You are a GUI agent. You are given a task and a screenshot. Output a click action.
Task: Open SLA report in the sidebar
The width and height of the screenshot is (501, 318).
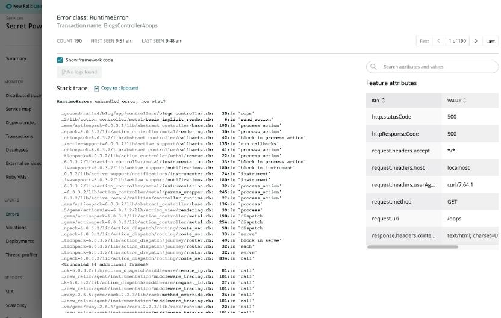[x=10, y=291]
